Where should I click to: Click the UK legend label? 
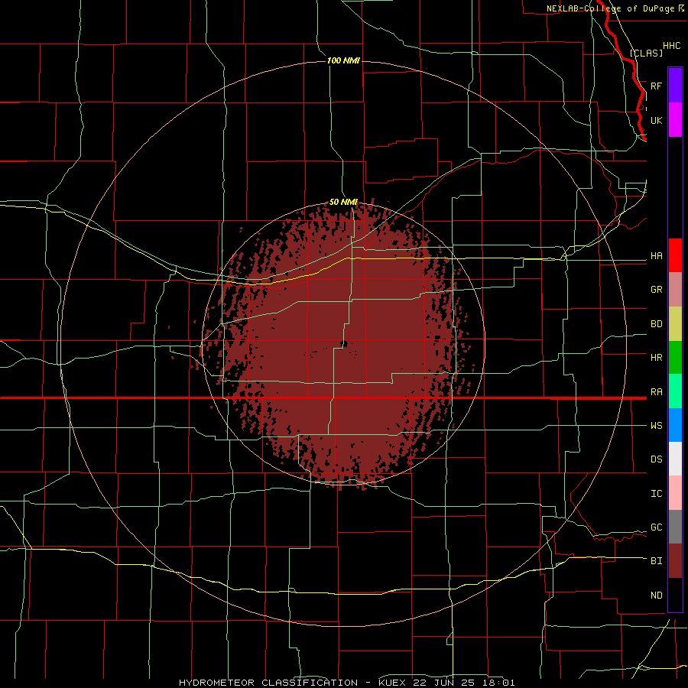click(x=656, y=120)
